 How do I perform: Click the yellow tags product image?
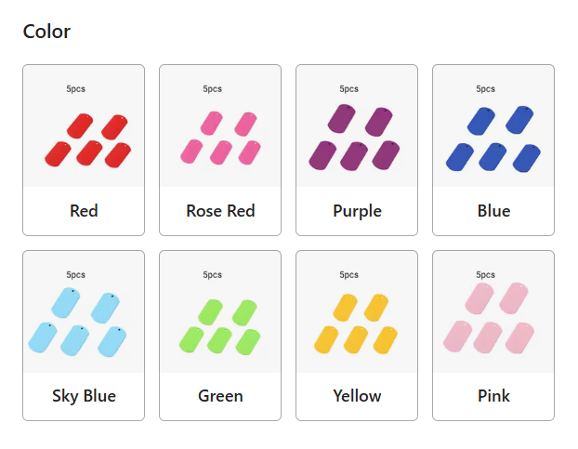[x=357, y=311]
